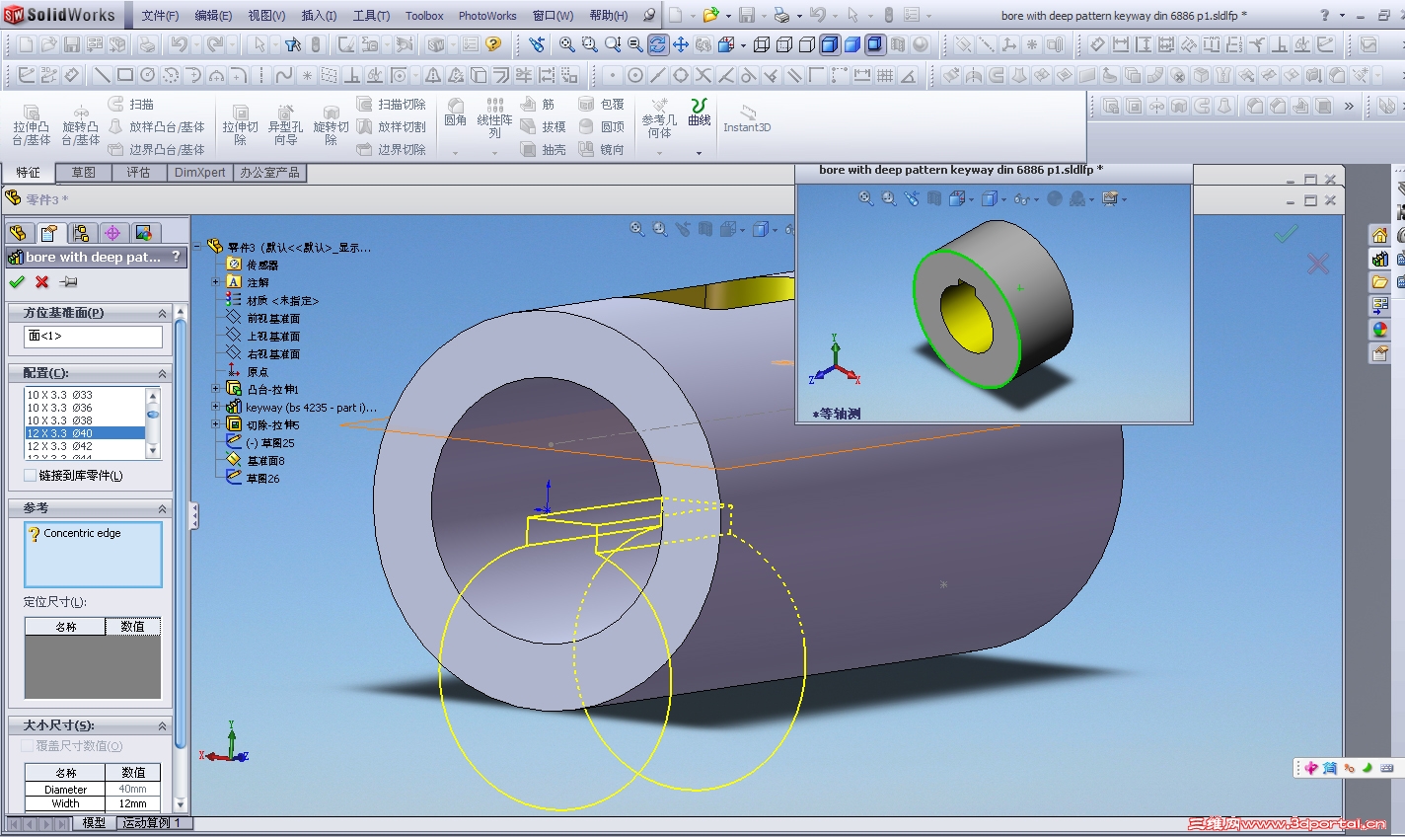Open the Linear Pattern (线性阵列) tool

click(494, 118)
